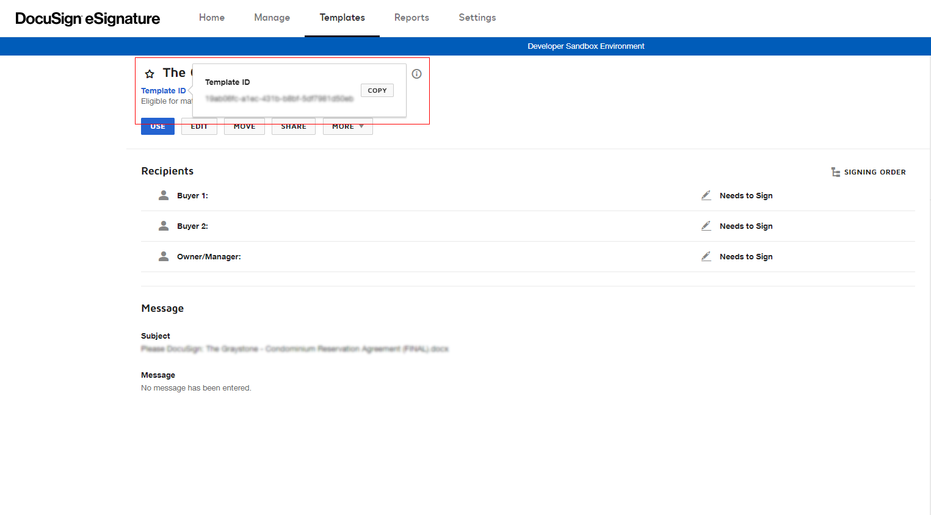The width and height of the screenshot is (931, 515).
Task: Click Needs to Sign status for Buyer 1
Action: coord(746,195)
